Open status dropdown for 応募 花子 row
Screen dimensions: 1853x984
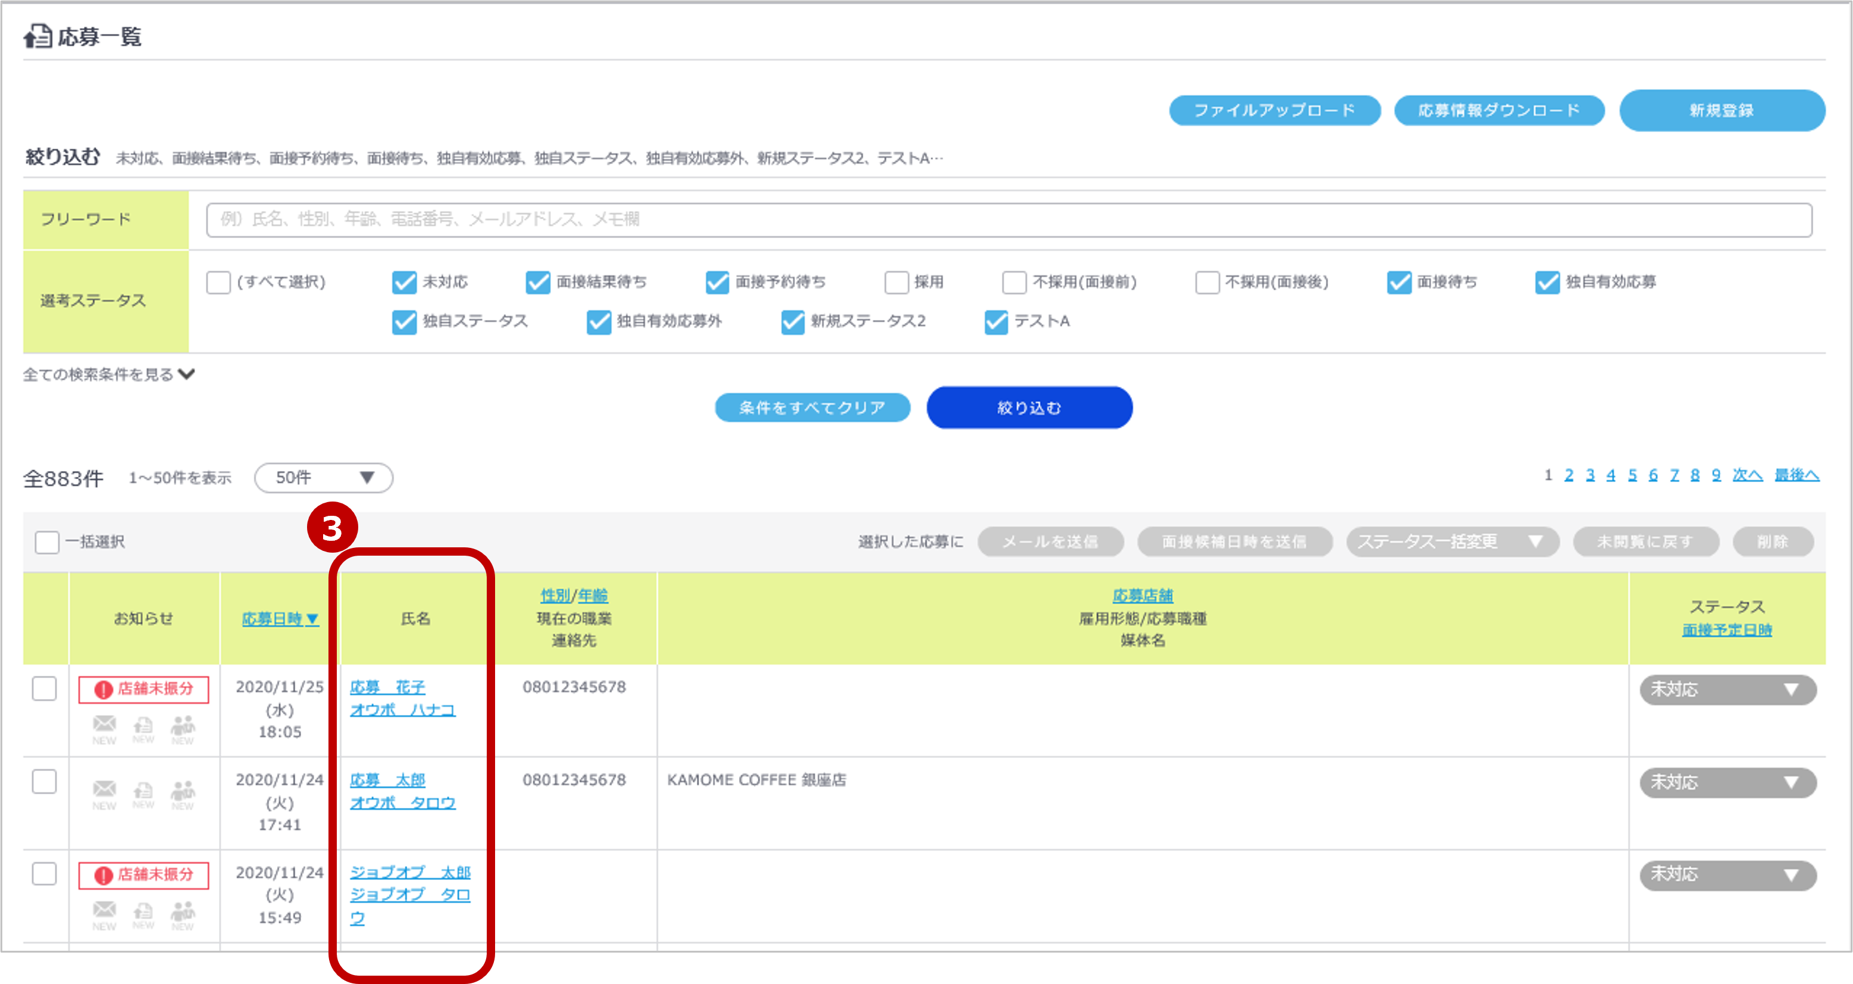coord(1728,689)
